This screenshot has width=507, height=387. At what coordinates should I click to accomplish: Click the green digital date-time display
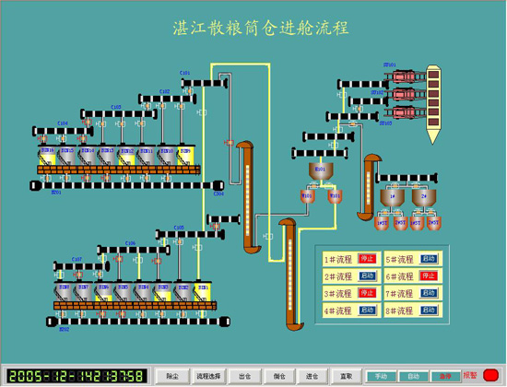pyautogui.click(x=76, y=376)
